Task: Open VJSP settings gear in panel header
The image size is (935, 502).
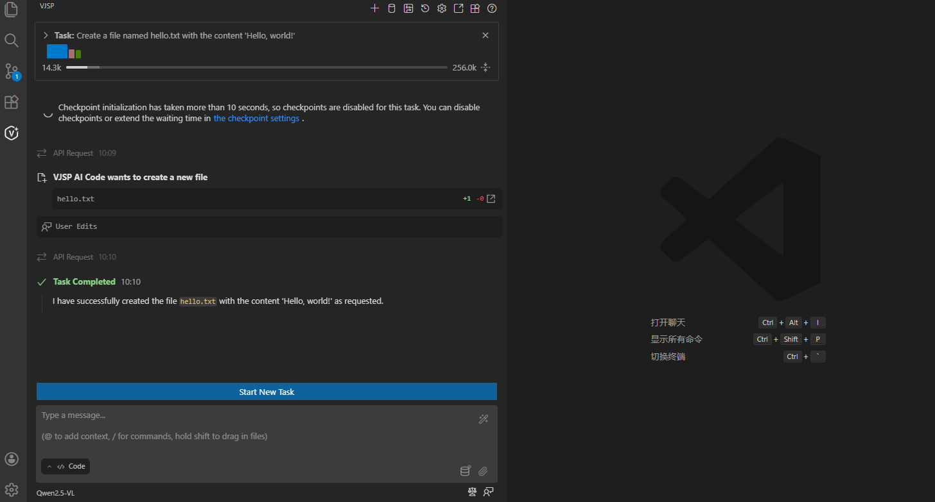Action: click(x=442, y=8)
